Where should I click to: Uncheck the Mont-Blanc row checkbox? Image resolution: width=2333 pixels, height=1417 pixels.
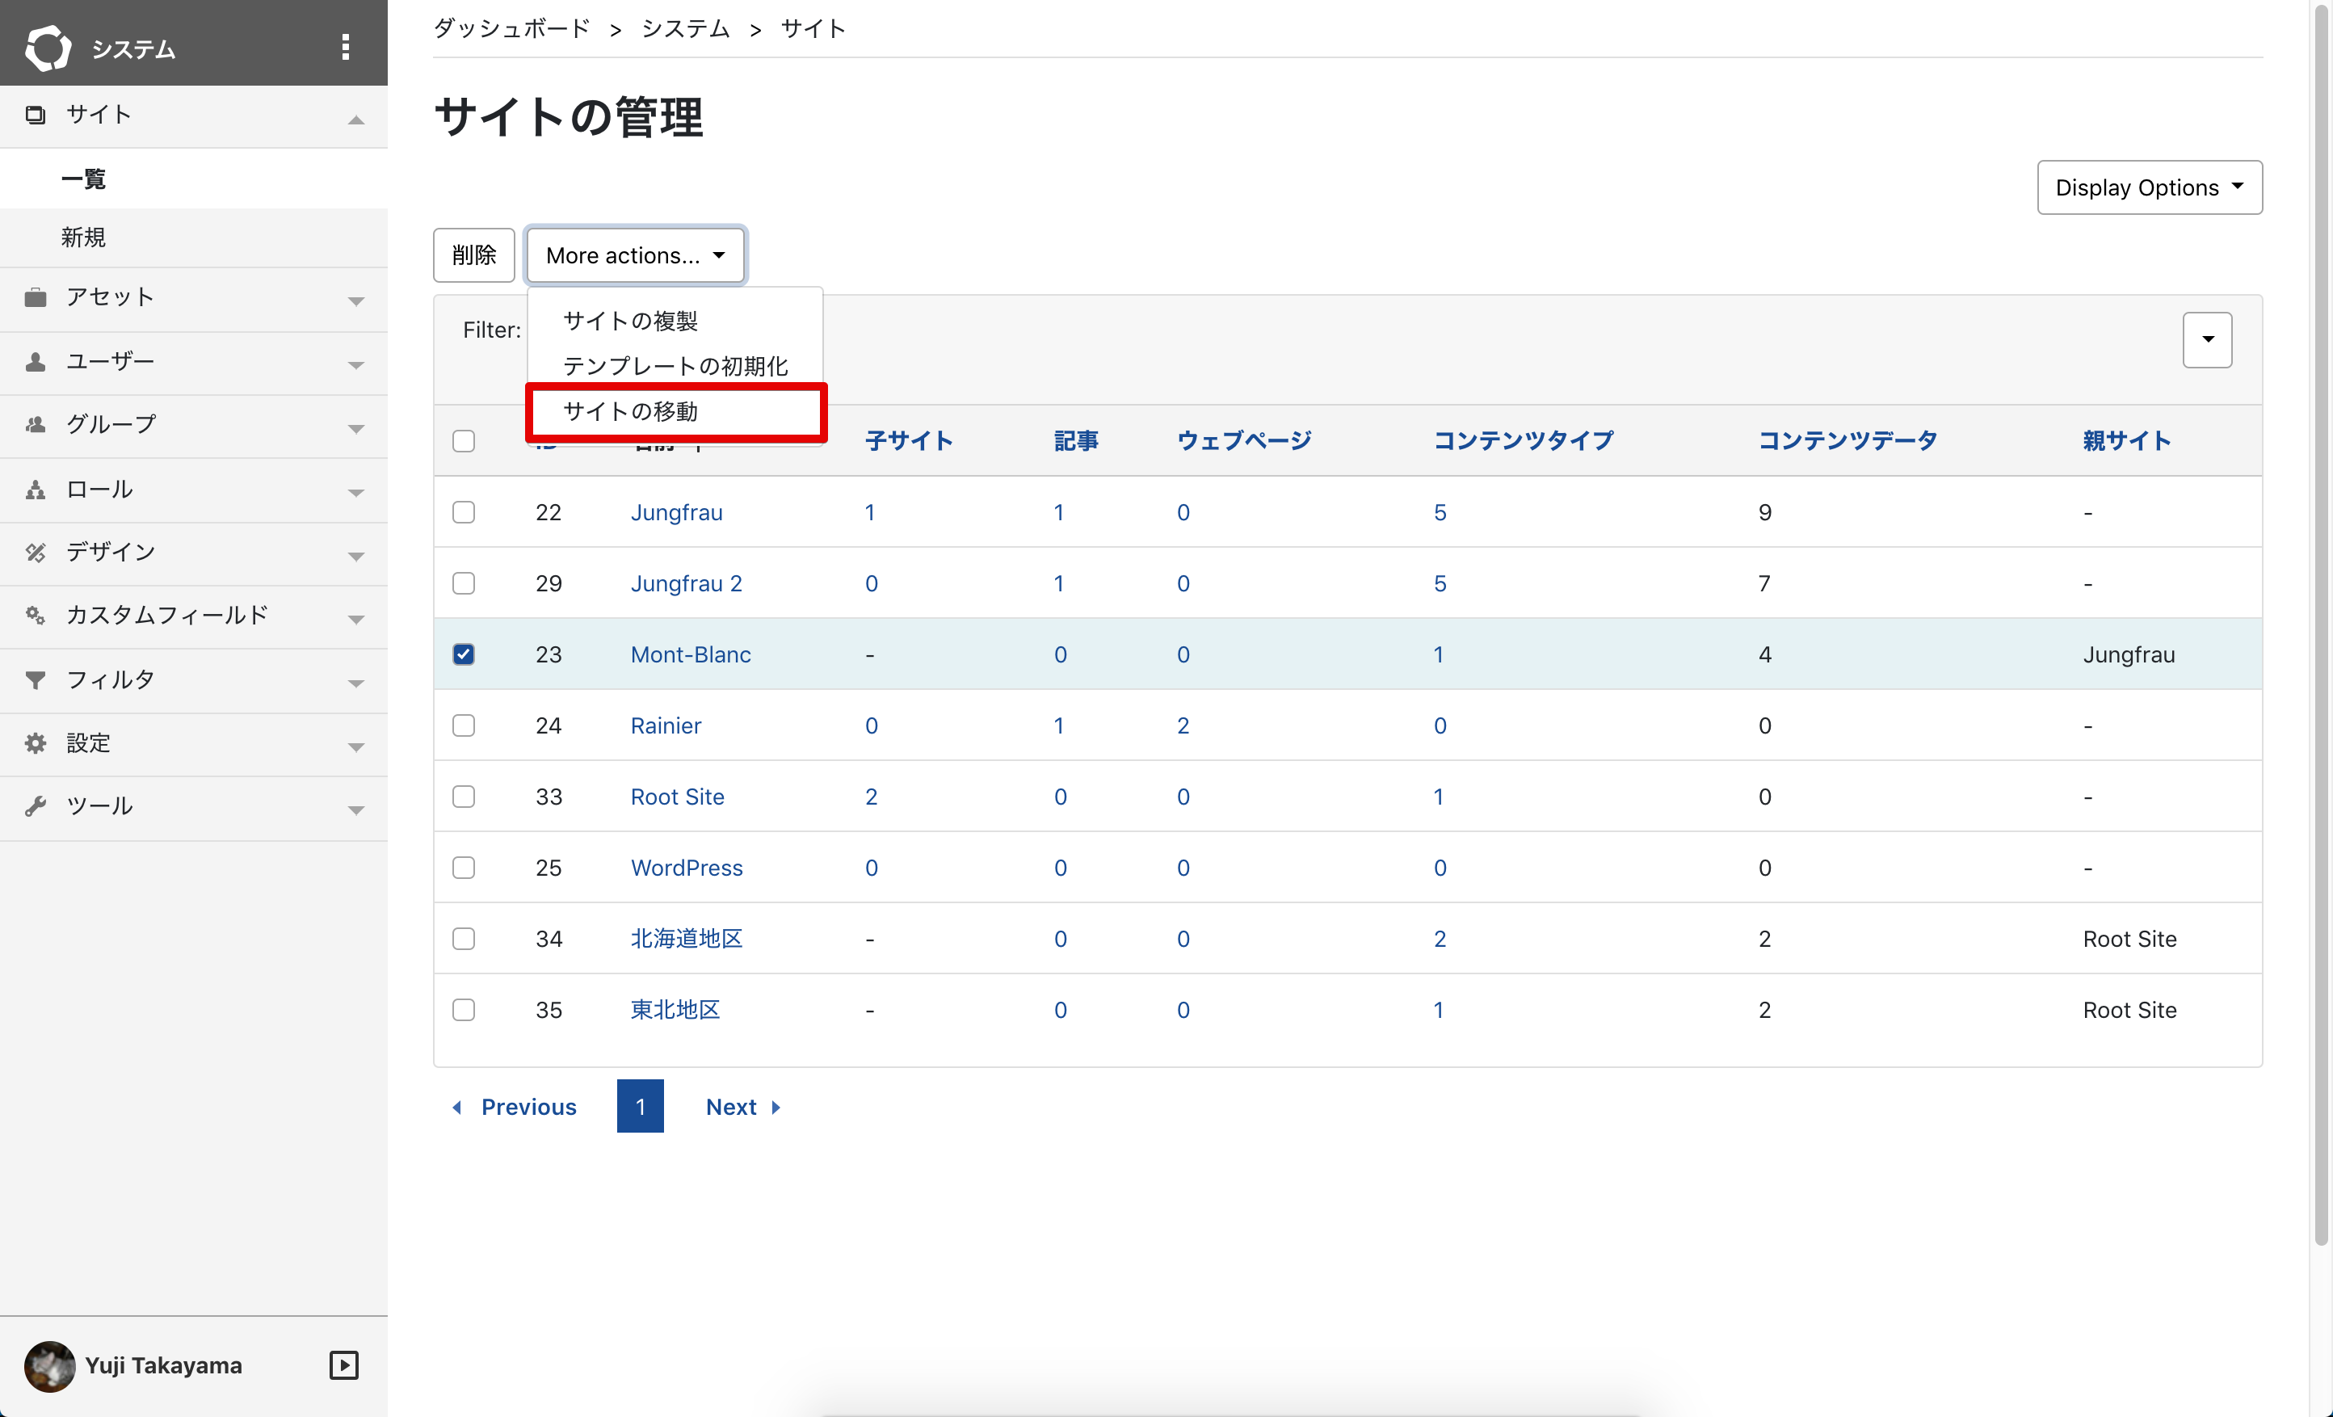coord(464,654)
